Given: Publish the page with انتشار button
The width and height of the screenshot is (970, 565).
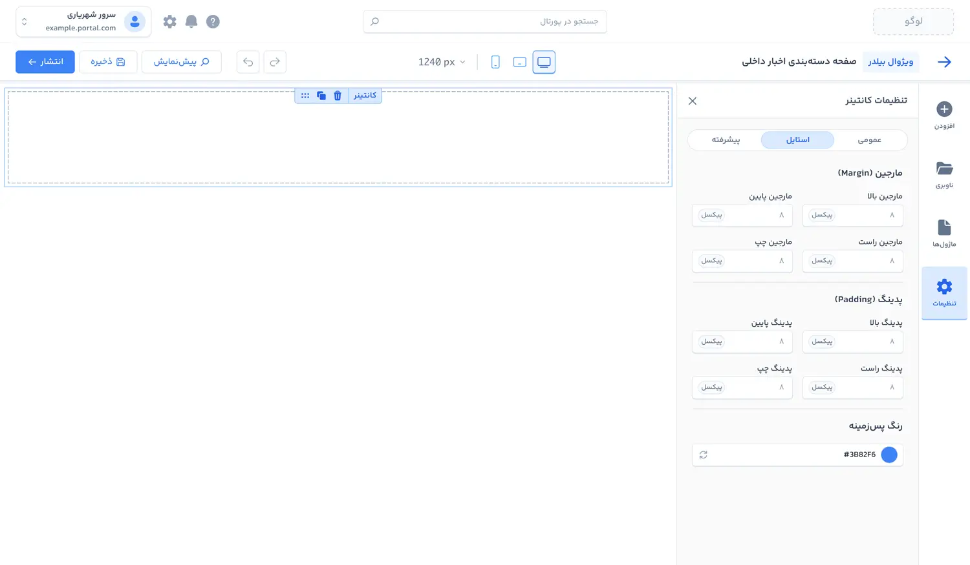Looking at the screenshot, I should 45,62.
